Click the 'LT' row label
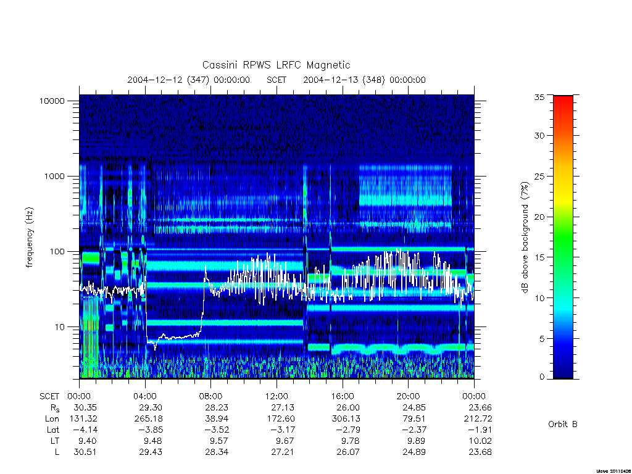The width and height of the screenshot is (632, 474). [55, 441]
